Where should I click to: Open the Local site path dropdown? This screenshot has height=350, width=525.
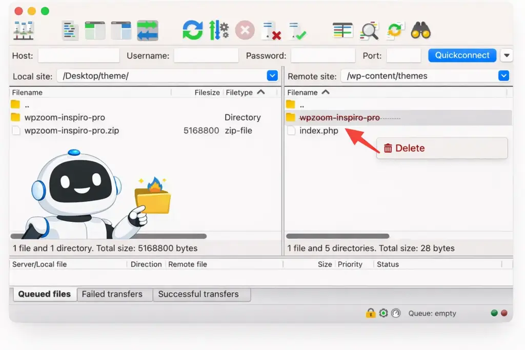coord(272,76)
